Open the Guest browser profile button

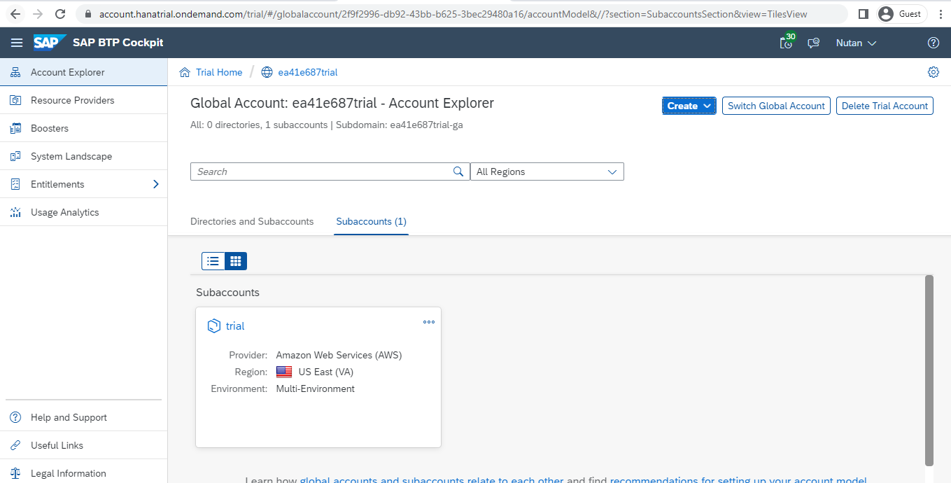point(902,14)
